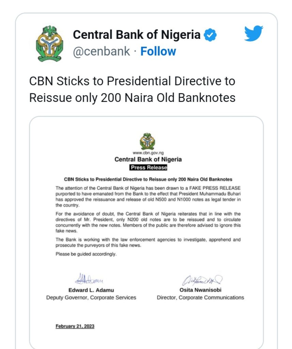
Task: Click the tweet text about 200 Naira banknotes
Action: tap(132, 90)
